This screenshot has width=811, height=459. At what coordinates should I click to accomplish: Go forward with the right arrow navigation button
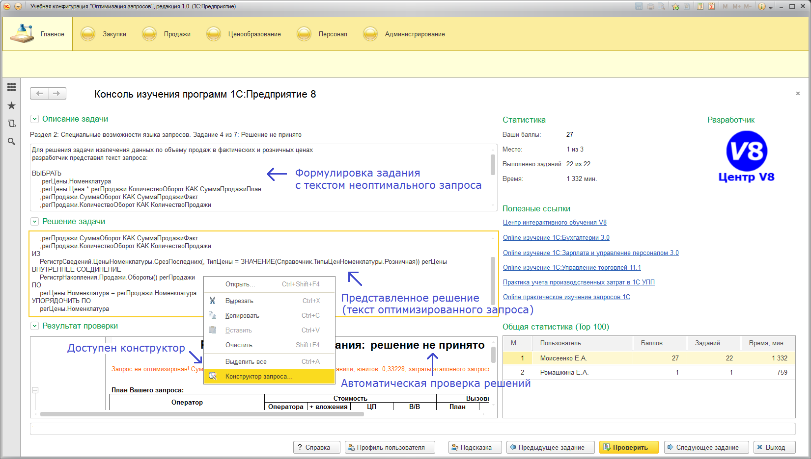[x=57, y=93]
